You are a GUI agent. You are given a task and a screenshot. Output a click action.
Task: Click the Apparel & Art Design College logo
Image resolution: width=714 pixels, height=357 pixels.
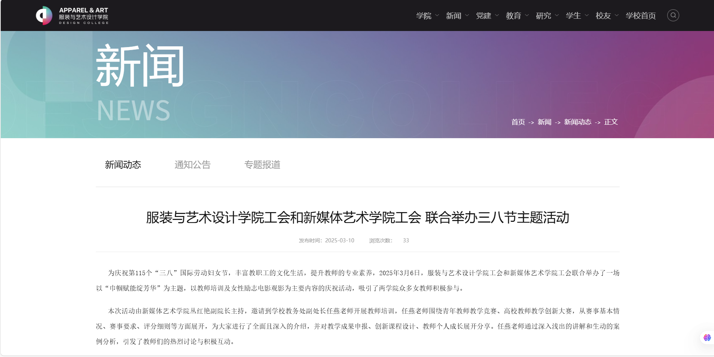point(72,16)
